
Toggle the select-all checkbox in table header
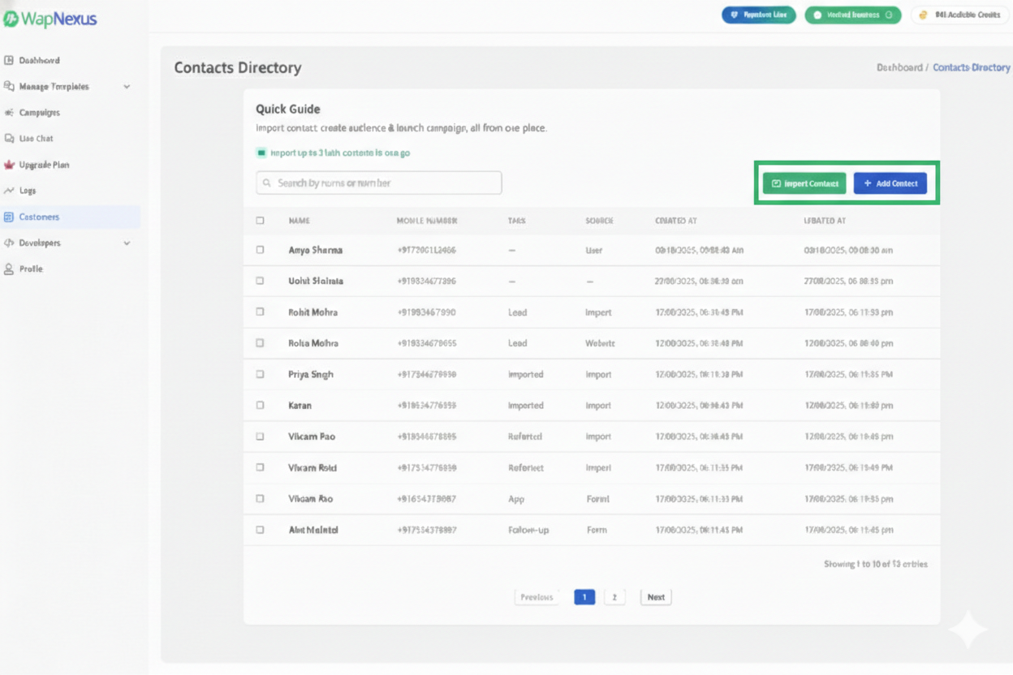tap(260, 220)
